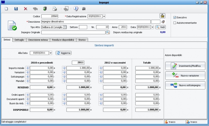Click the new document icon in toolbar
209x126 pixels.
click(x=7, y=9)
